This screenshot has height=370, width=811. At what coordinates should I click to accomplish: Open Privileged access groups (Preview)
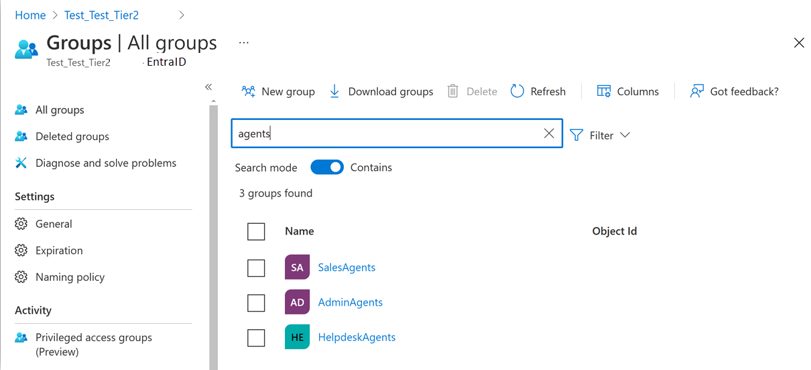(x=94, y=345)
